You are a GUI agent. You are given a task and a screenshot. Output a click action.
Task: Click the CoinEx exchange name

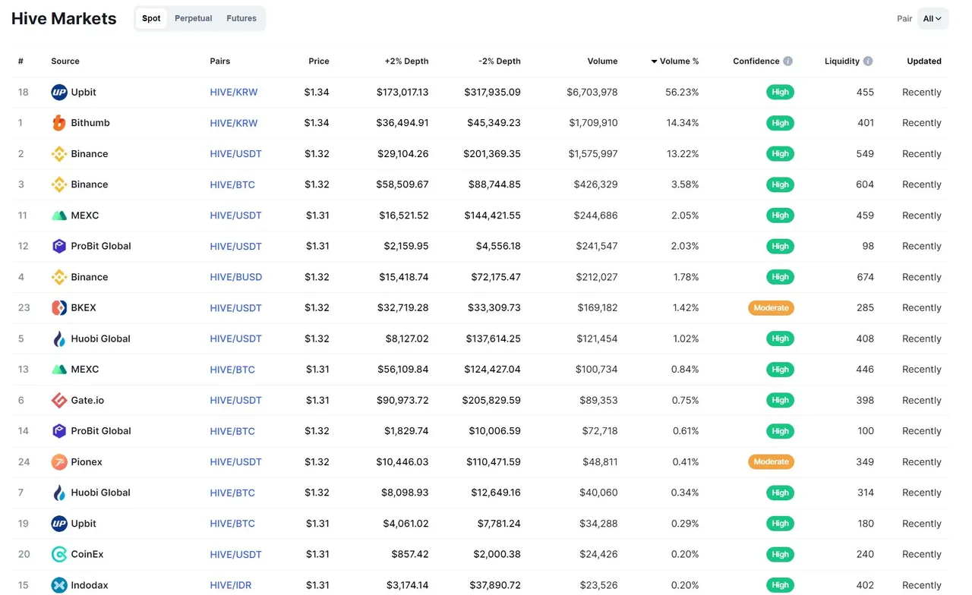(x=87, y=554)
